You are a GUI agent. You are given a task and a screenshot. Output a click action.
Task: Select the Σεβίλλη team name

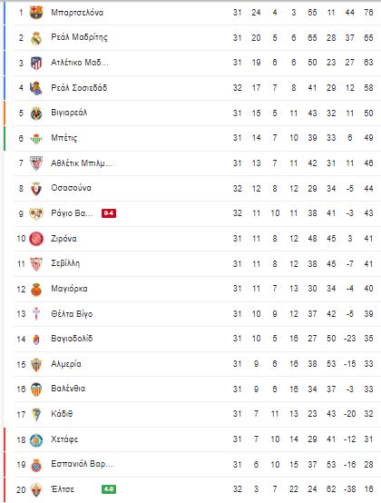65,263
